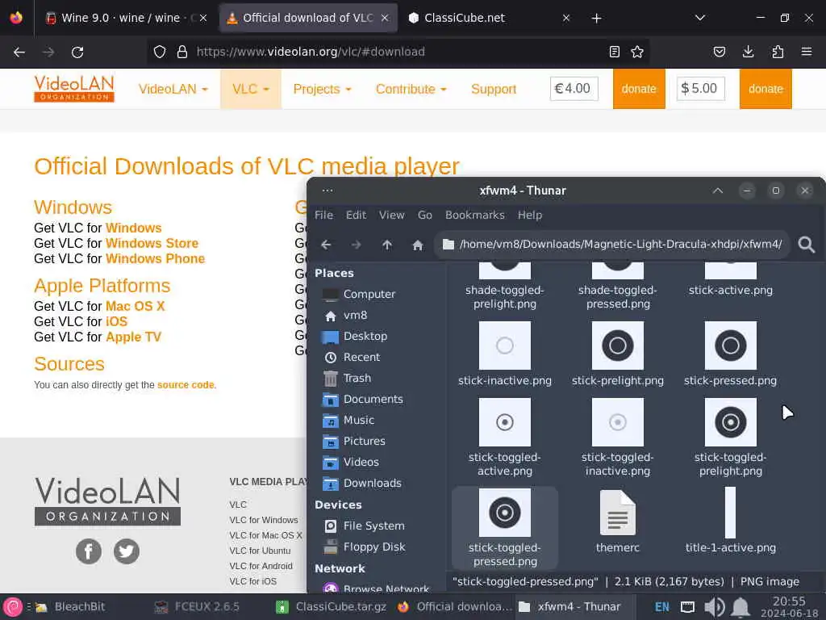Open Firefox list all tabs chevron
The height and width of the screenshot is (620, 826).
[x=699, y=18]
